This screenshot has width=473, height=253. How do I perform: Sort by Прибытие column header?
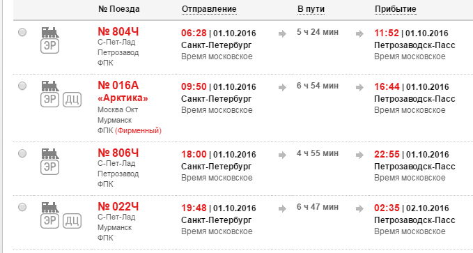click(396, 9)
